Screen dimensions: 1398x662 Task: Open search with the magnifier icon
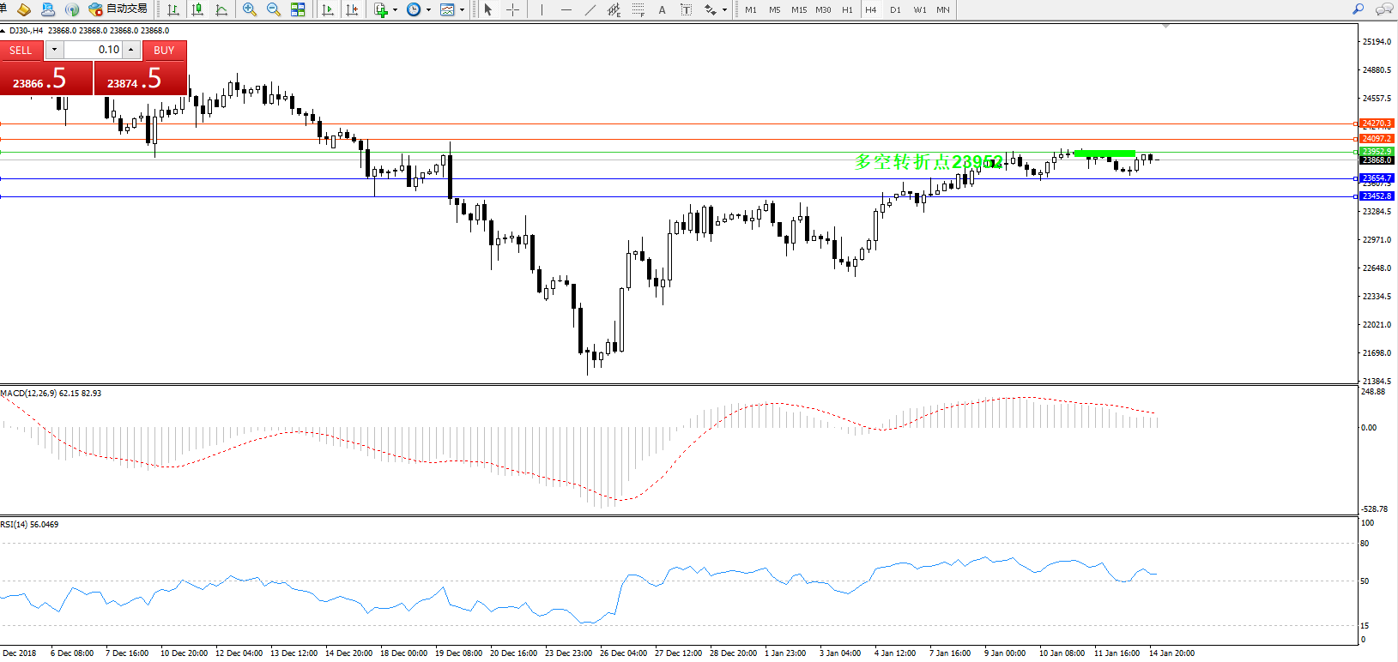1358,9
